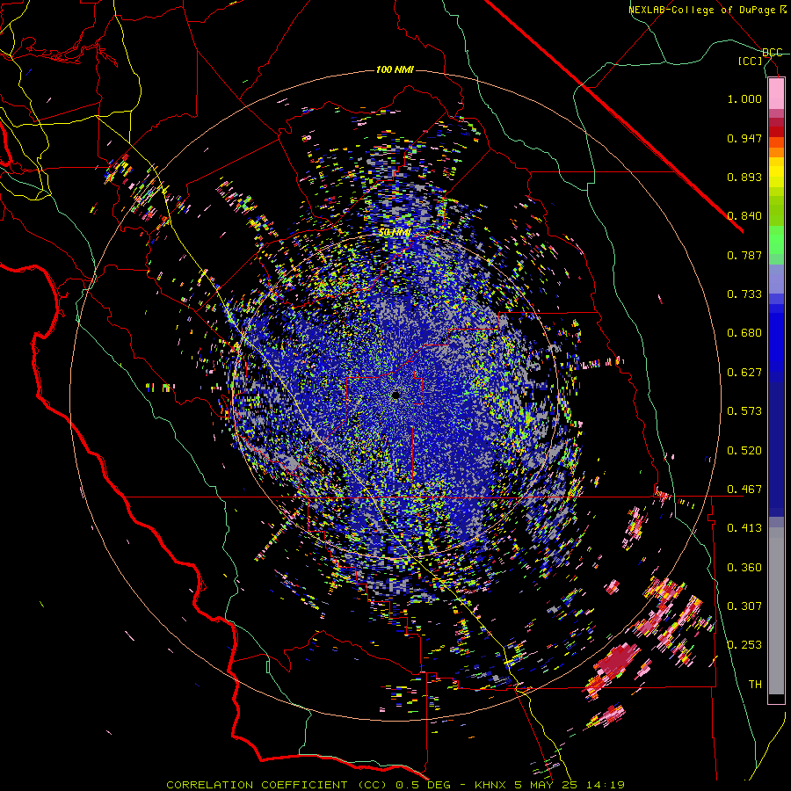Click the 100 NMI range ring label
791x791 pixels.
click(395, 69)
